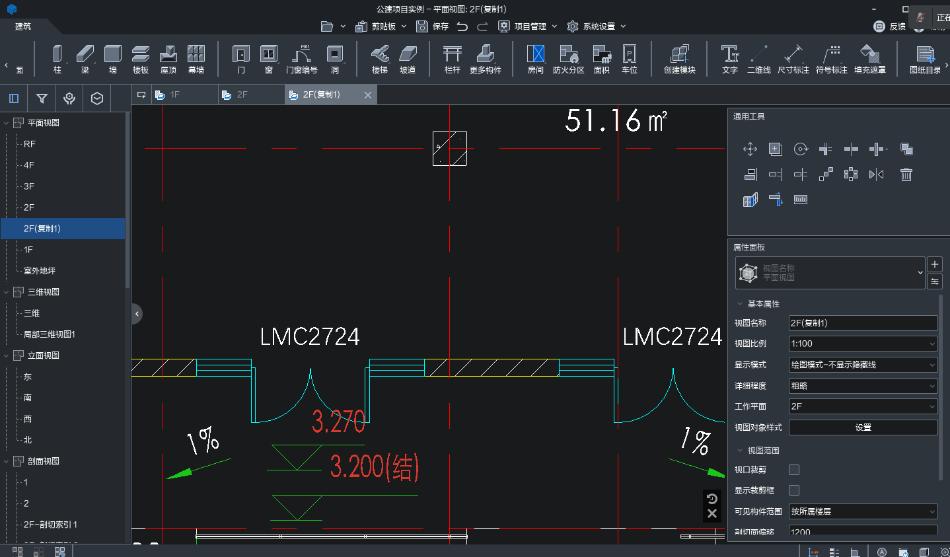Image resolution: width=950 pixels, height=557 pixels.
Task: Click the undo arrow in title bar
Action: coord(462,26)
